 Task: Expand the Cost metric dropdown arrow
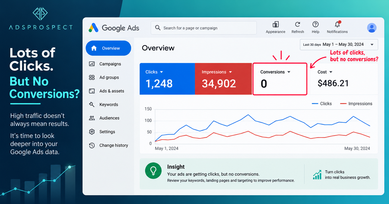[x=331, y=72]
